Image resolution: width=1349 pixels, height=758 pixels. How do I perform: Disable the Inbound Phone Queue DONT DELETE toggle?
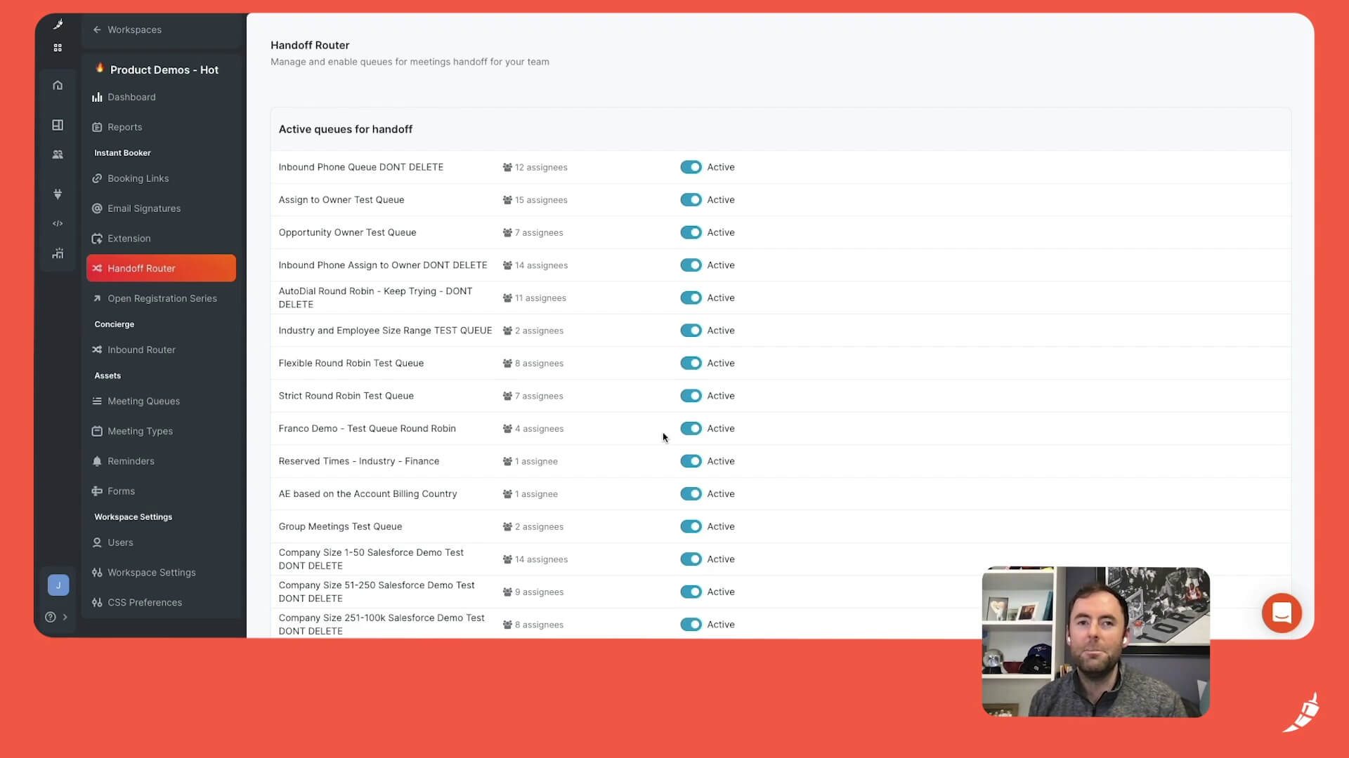[x=691, y=167]
